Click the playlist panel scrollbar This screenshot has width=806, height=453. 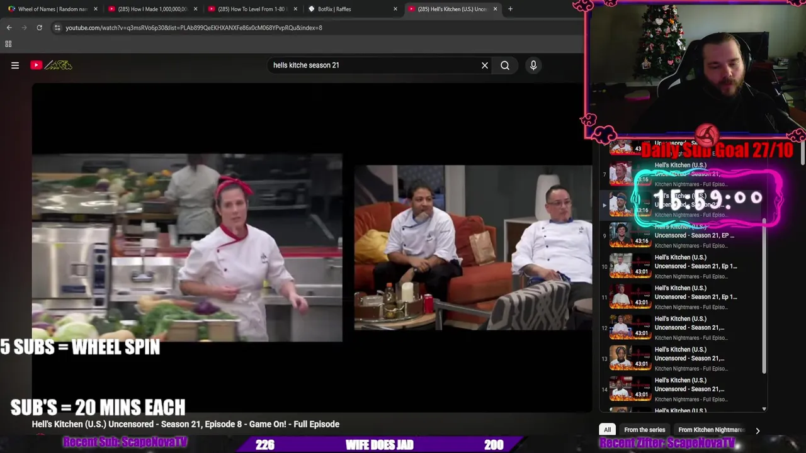(764, 296)
